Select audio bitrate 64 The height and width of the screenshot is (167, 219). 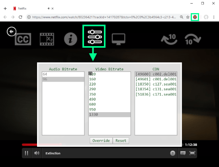pos(63,74)
